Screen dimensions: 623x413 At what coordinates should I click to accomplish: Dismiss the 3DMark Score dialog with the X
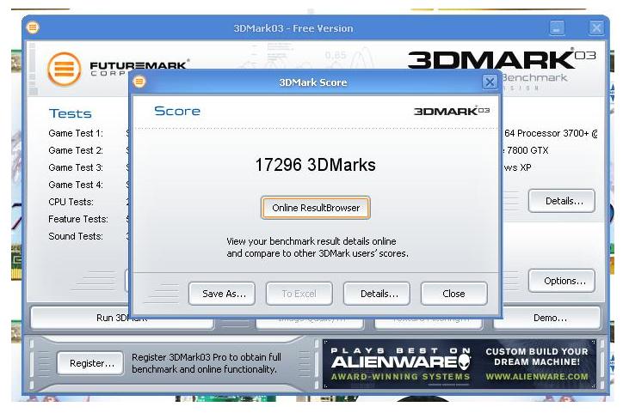coord(490,82)
